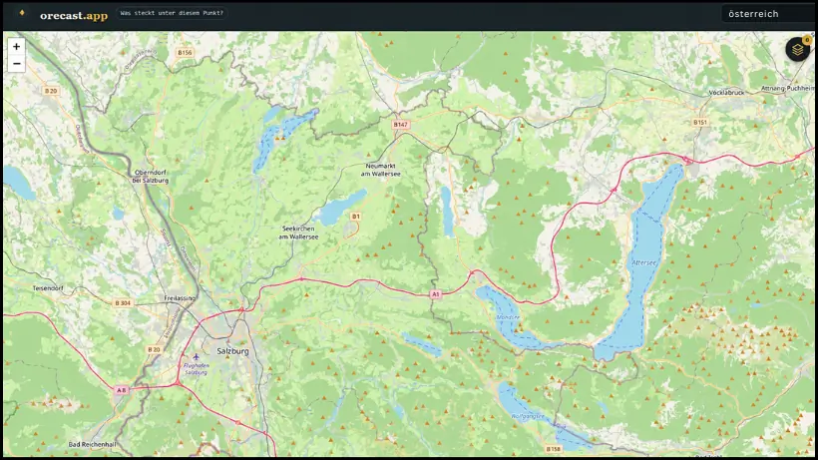Click the 'Salzburg' city label
This screenshot has width=818, height=460.
(232, 351)
